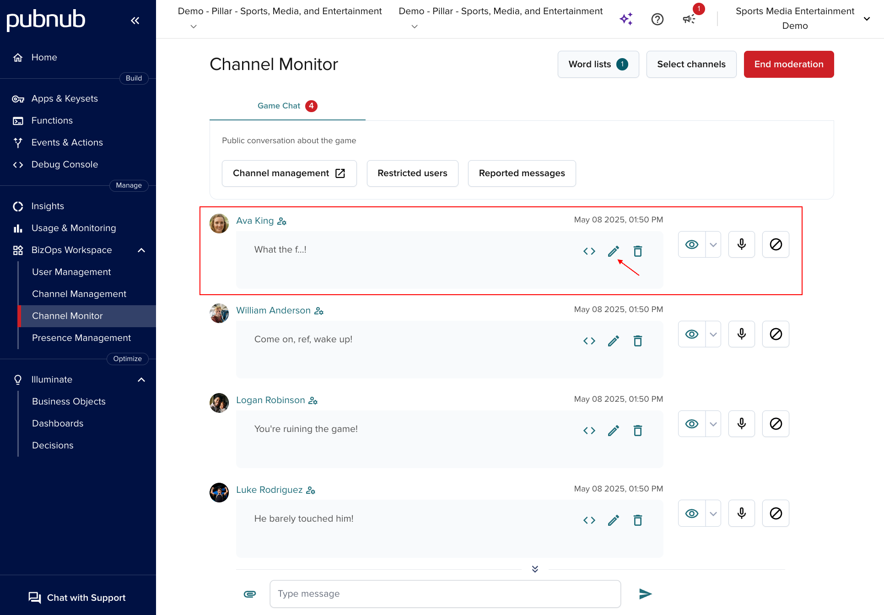884x615 pixels.
Task: Click the attachment paperclip icon
Action: pos(249,594)
